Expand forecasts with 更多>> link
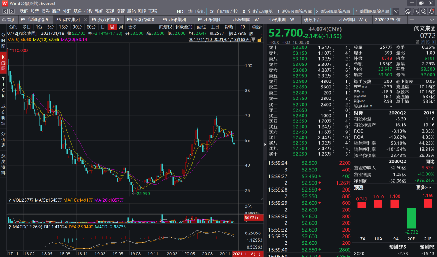This screenshot has height=257, width=437. [x=424, y=187]
